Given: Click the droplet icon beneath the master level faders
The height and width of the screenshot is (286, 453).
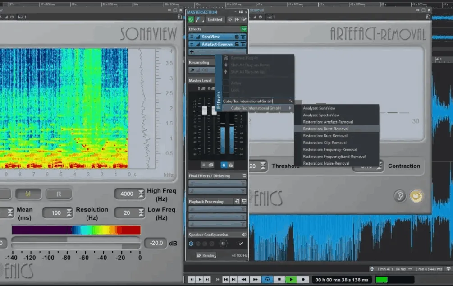Looking at the screenshot, I should click(224, 165).
